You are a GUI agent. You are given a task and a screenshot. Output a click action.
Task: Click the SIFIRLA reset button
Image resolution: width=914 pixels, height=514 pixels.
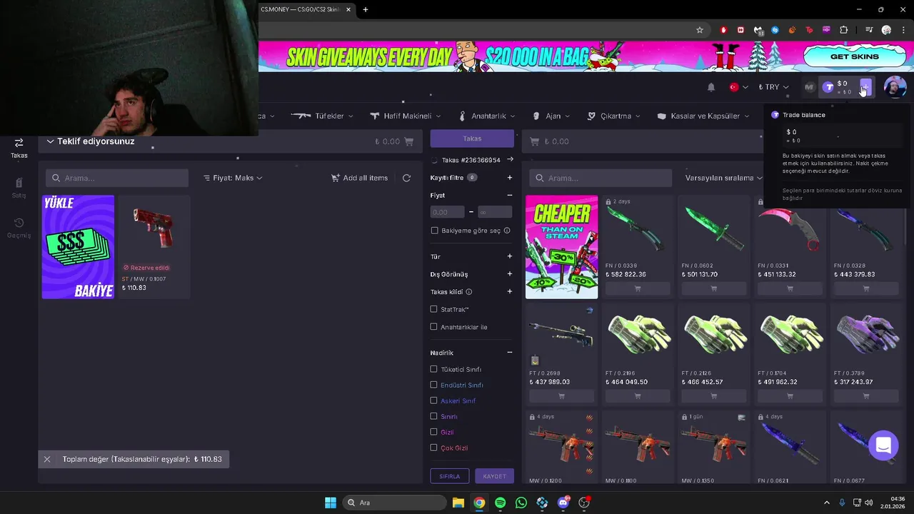click(x=450, y=476)
